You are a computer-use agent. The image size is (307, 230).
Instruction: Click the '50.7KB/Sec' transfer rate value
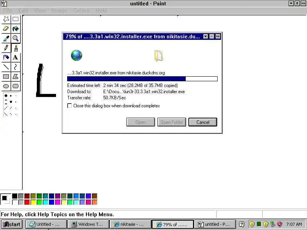(x=114, y=98)
